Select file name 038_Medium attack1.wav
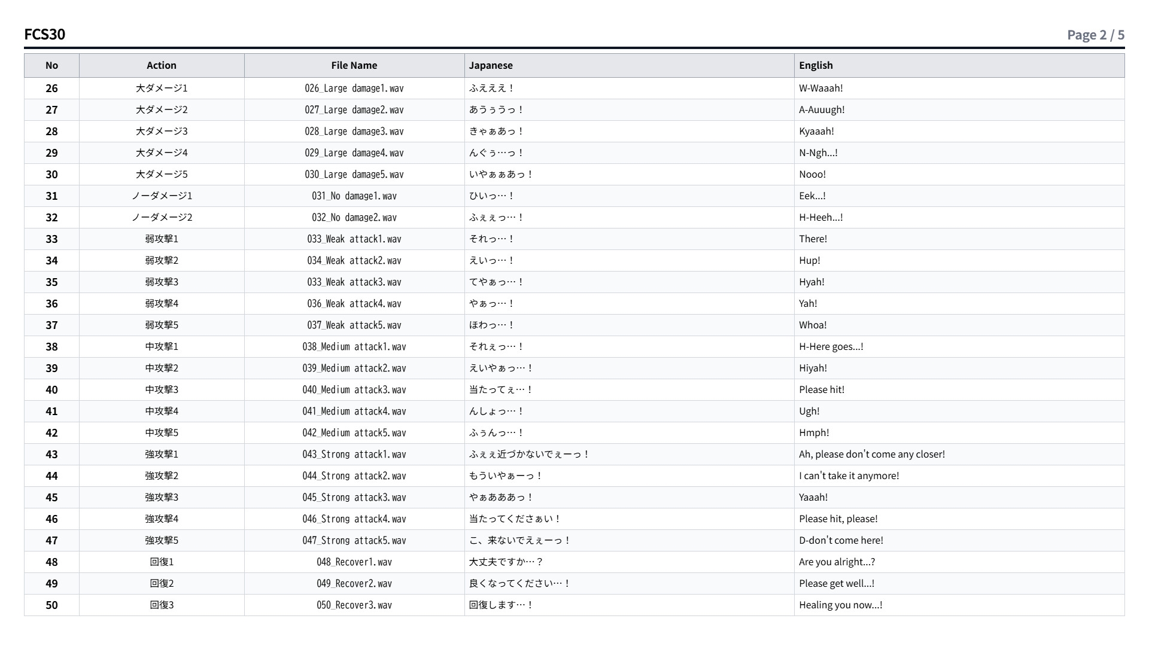This screenshot has height=646, width=1149. point(354,346)
